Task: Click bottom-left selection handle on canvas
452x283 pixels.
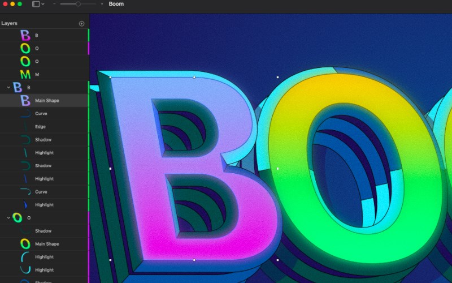Action: 110,260
